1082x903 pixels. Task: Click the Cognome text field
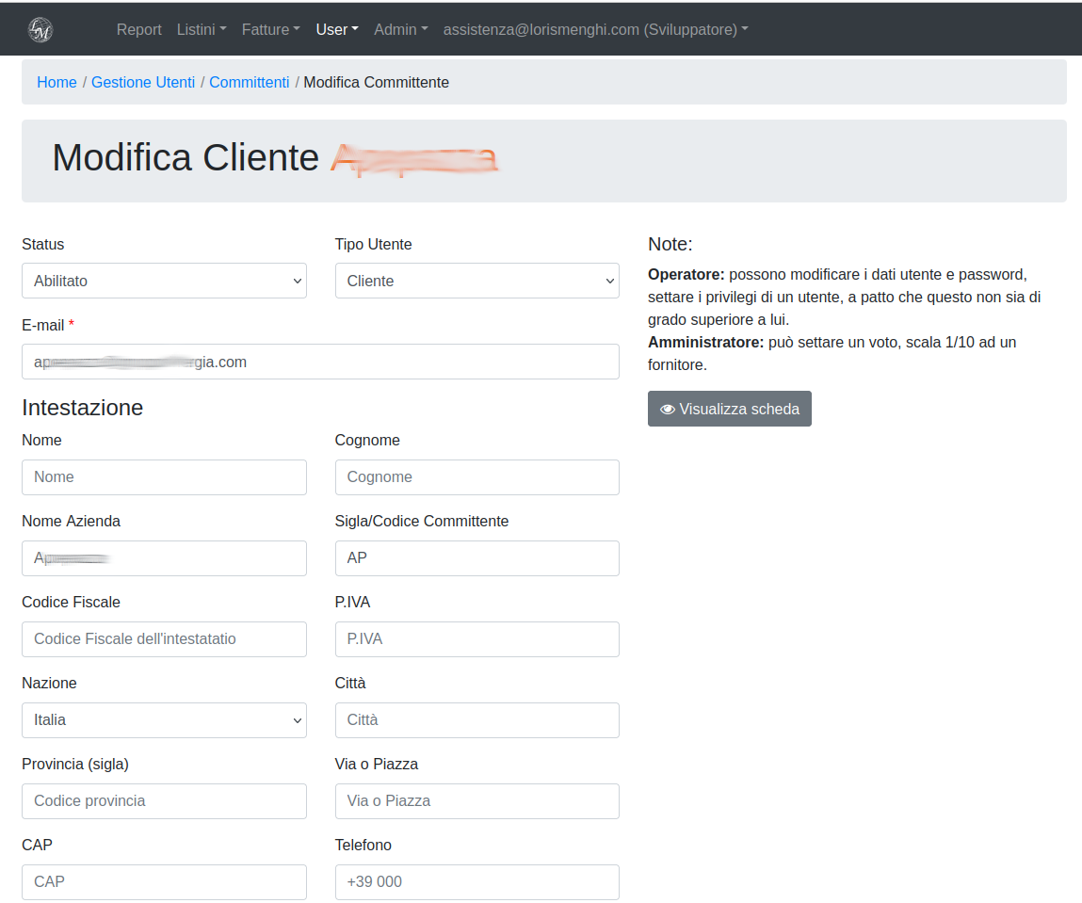point(476,477)
